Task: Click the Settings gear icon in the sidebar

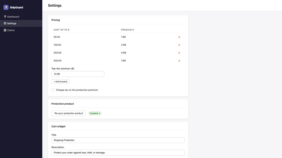Action: point(5,23)
